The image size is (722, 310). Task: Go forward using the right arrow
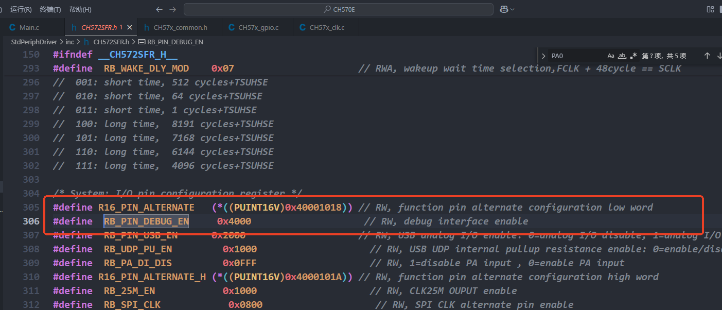(x=172, y=9)
